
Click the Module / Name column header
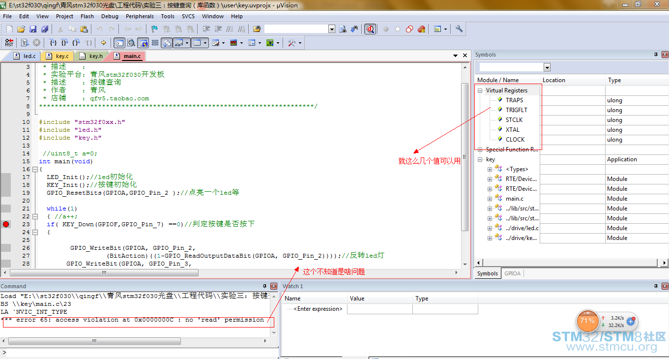[507, 80]
